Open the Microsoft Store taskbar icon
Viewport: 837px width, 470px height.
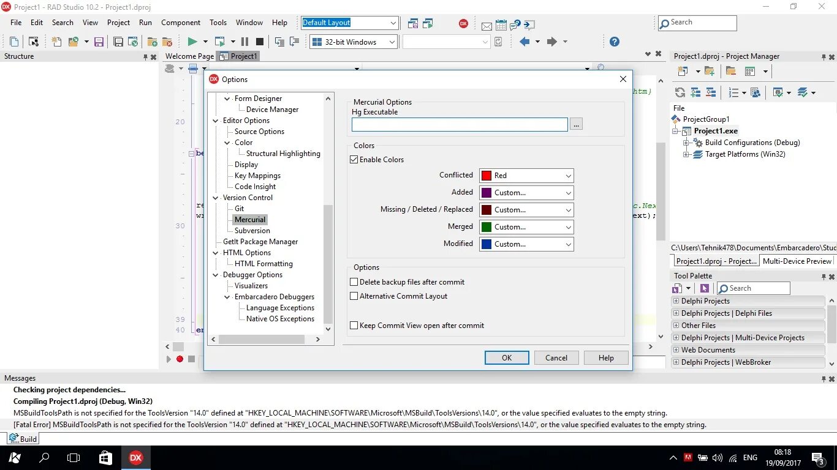tap(105, 457)
